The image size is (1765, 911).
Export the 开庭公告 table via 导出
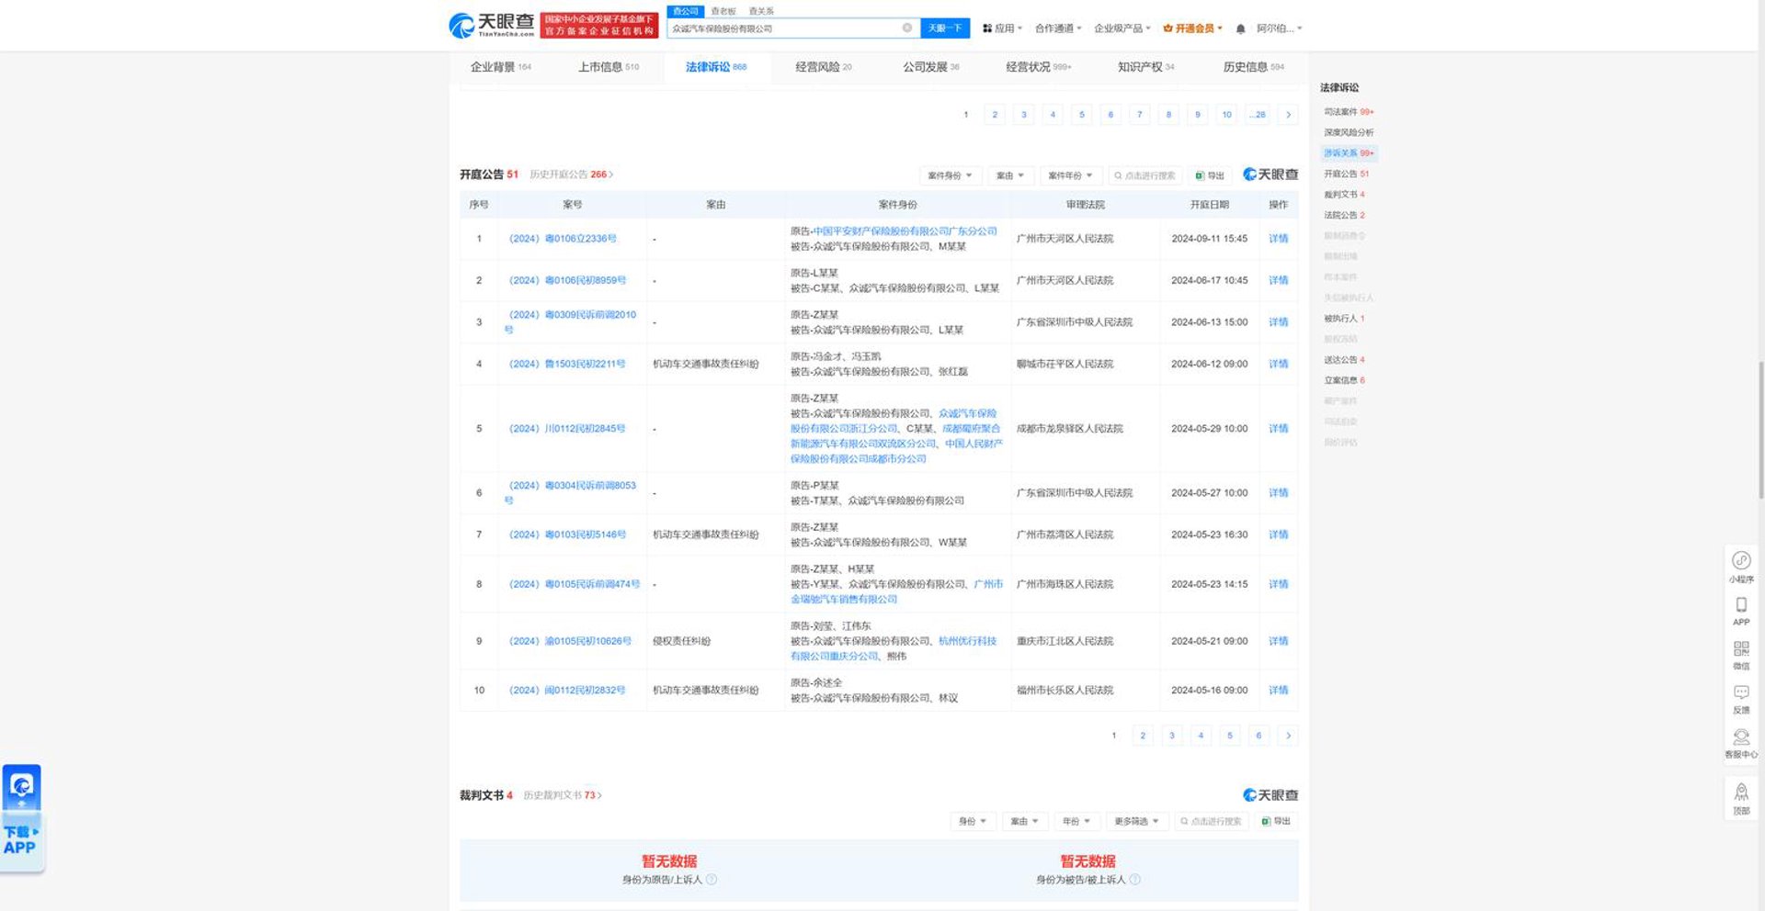(1210, 175)
